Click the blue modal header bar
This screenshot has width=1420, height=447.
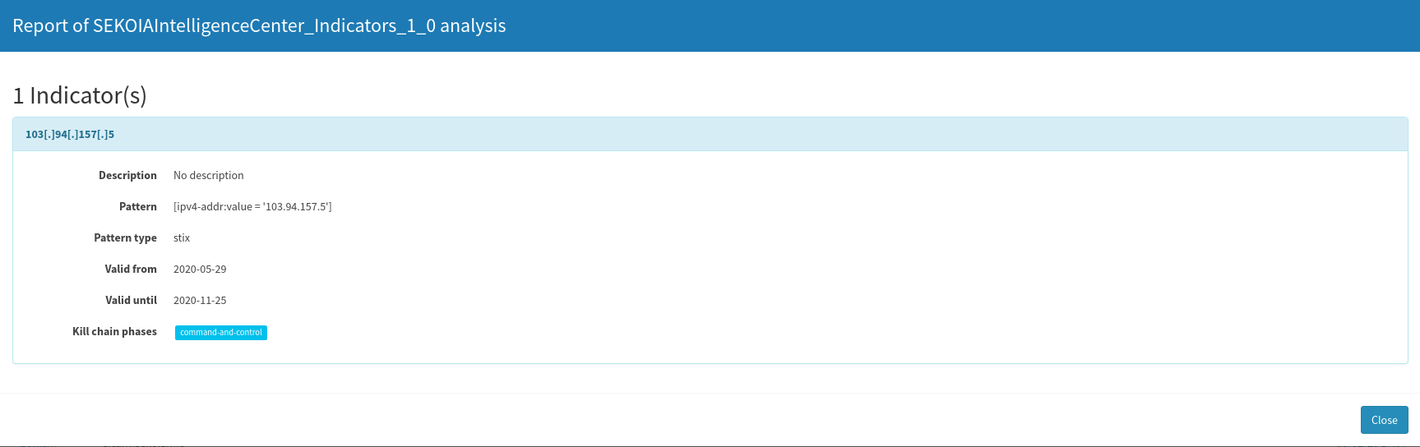[710, 25]
